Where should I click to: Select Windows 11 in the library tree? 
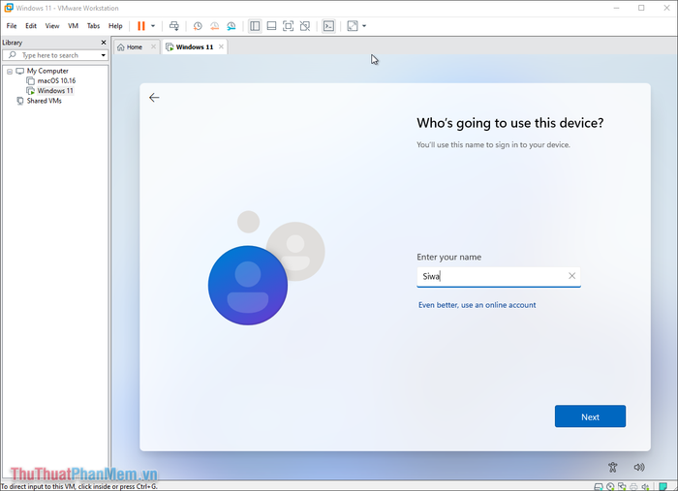(55, 91)
